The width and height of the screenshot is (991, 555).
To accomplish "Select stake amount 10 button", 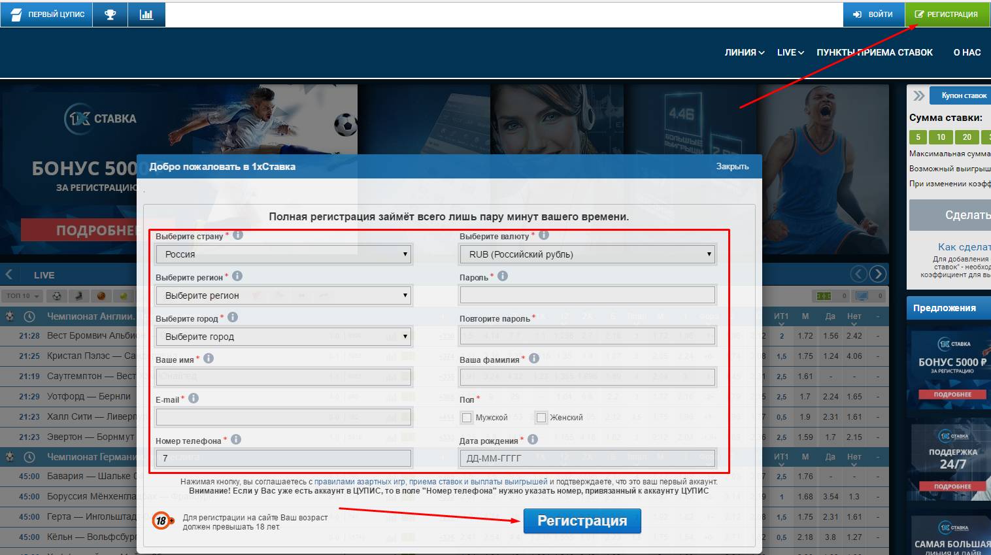I will (x=941, y=137).
